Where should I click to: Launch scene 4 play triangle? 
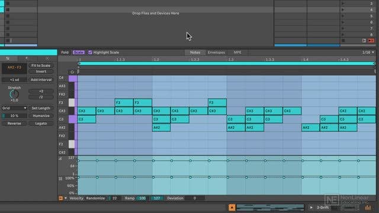click(343, 9)
